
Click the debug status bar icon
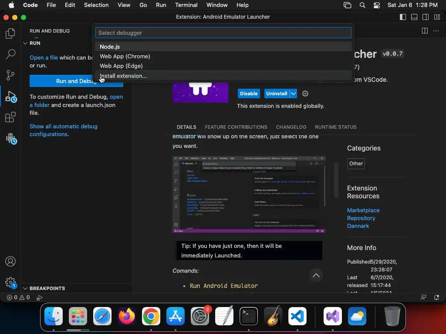[39, 297]
